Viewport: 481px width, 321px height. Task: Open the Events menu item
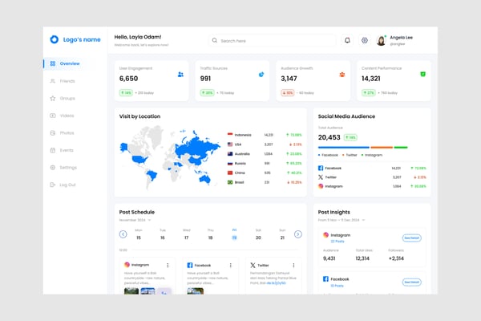coord(62,150)
